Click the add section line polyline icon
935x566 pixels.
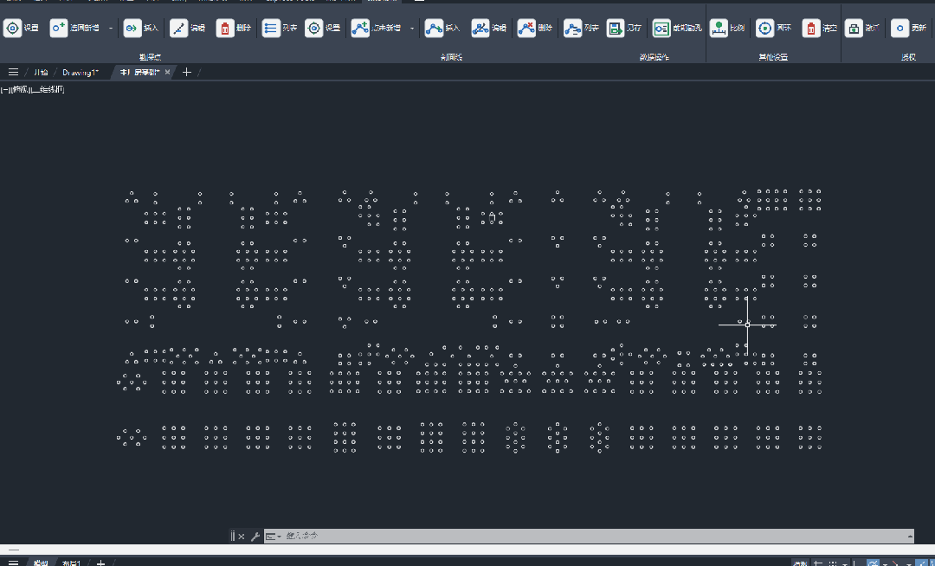(x=360, y=28)
